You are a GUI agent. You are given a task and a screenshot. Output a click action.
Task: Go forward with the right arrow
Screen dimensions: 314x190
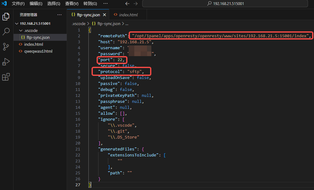coord(136,4)
